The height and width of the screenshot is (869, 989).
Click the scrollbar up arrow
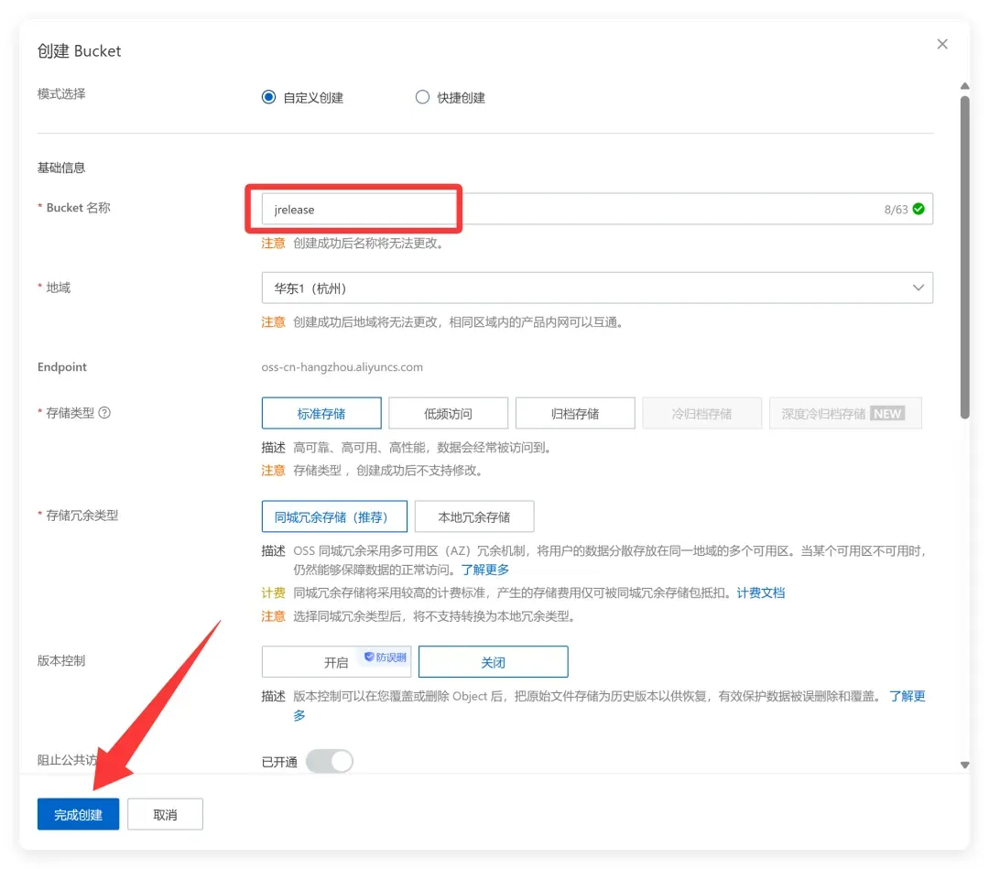point(964,86)
